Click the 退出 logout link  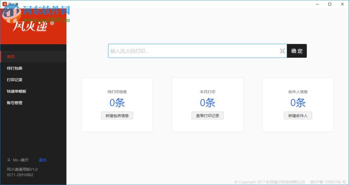point(43,160)
